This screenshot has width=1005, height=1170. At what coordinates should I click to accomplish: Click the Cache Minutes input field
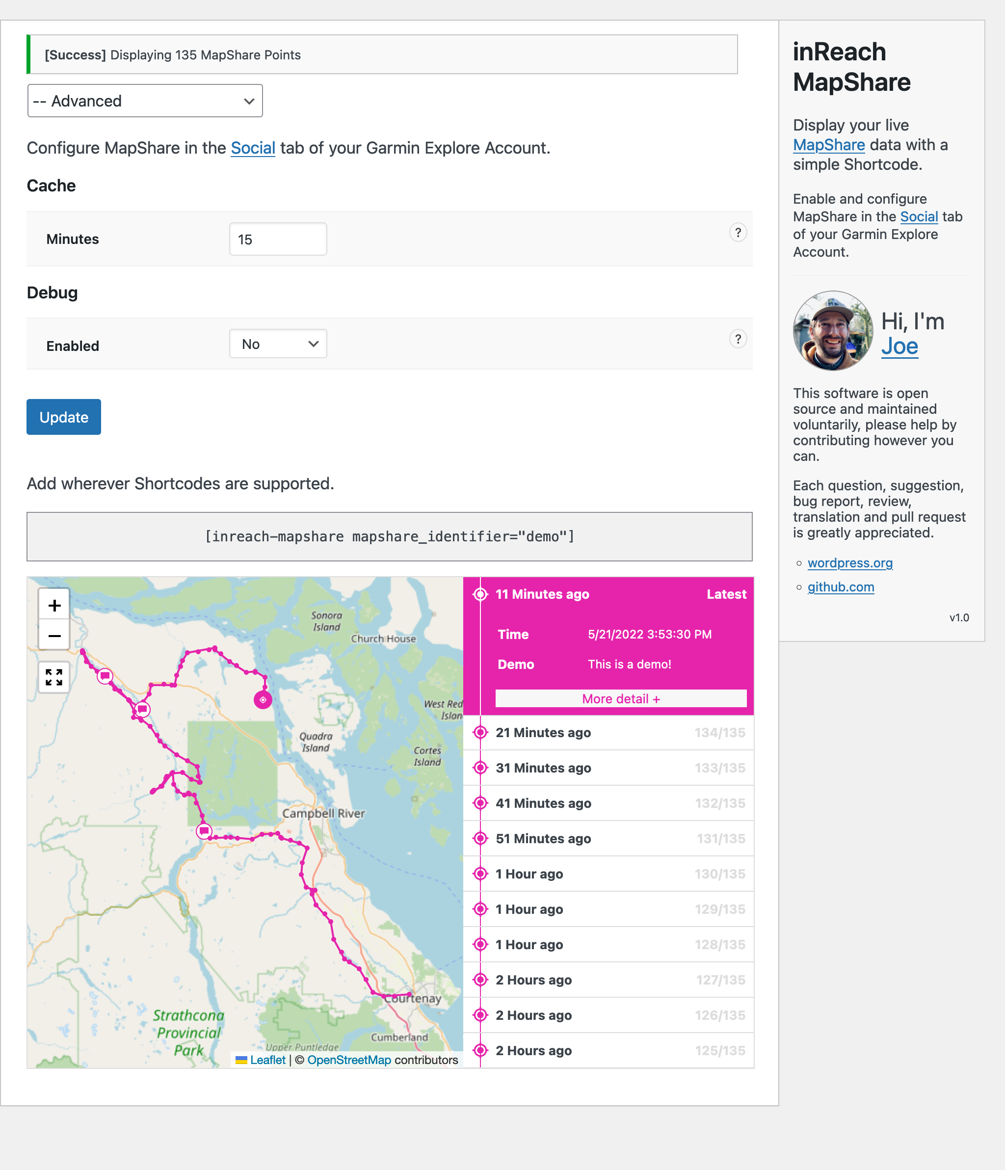(278, 239)
